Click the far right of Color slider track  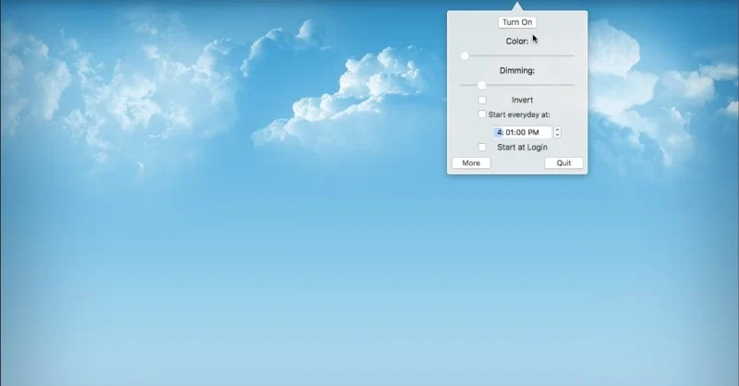(x=572, y=55)
